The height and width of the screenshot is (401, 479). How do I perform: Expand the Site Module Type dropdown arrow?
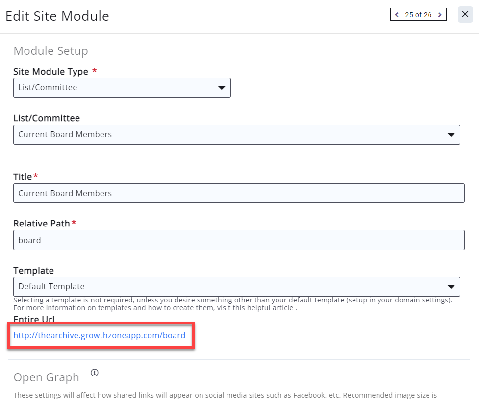[221, 88]
